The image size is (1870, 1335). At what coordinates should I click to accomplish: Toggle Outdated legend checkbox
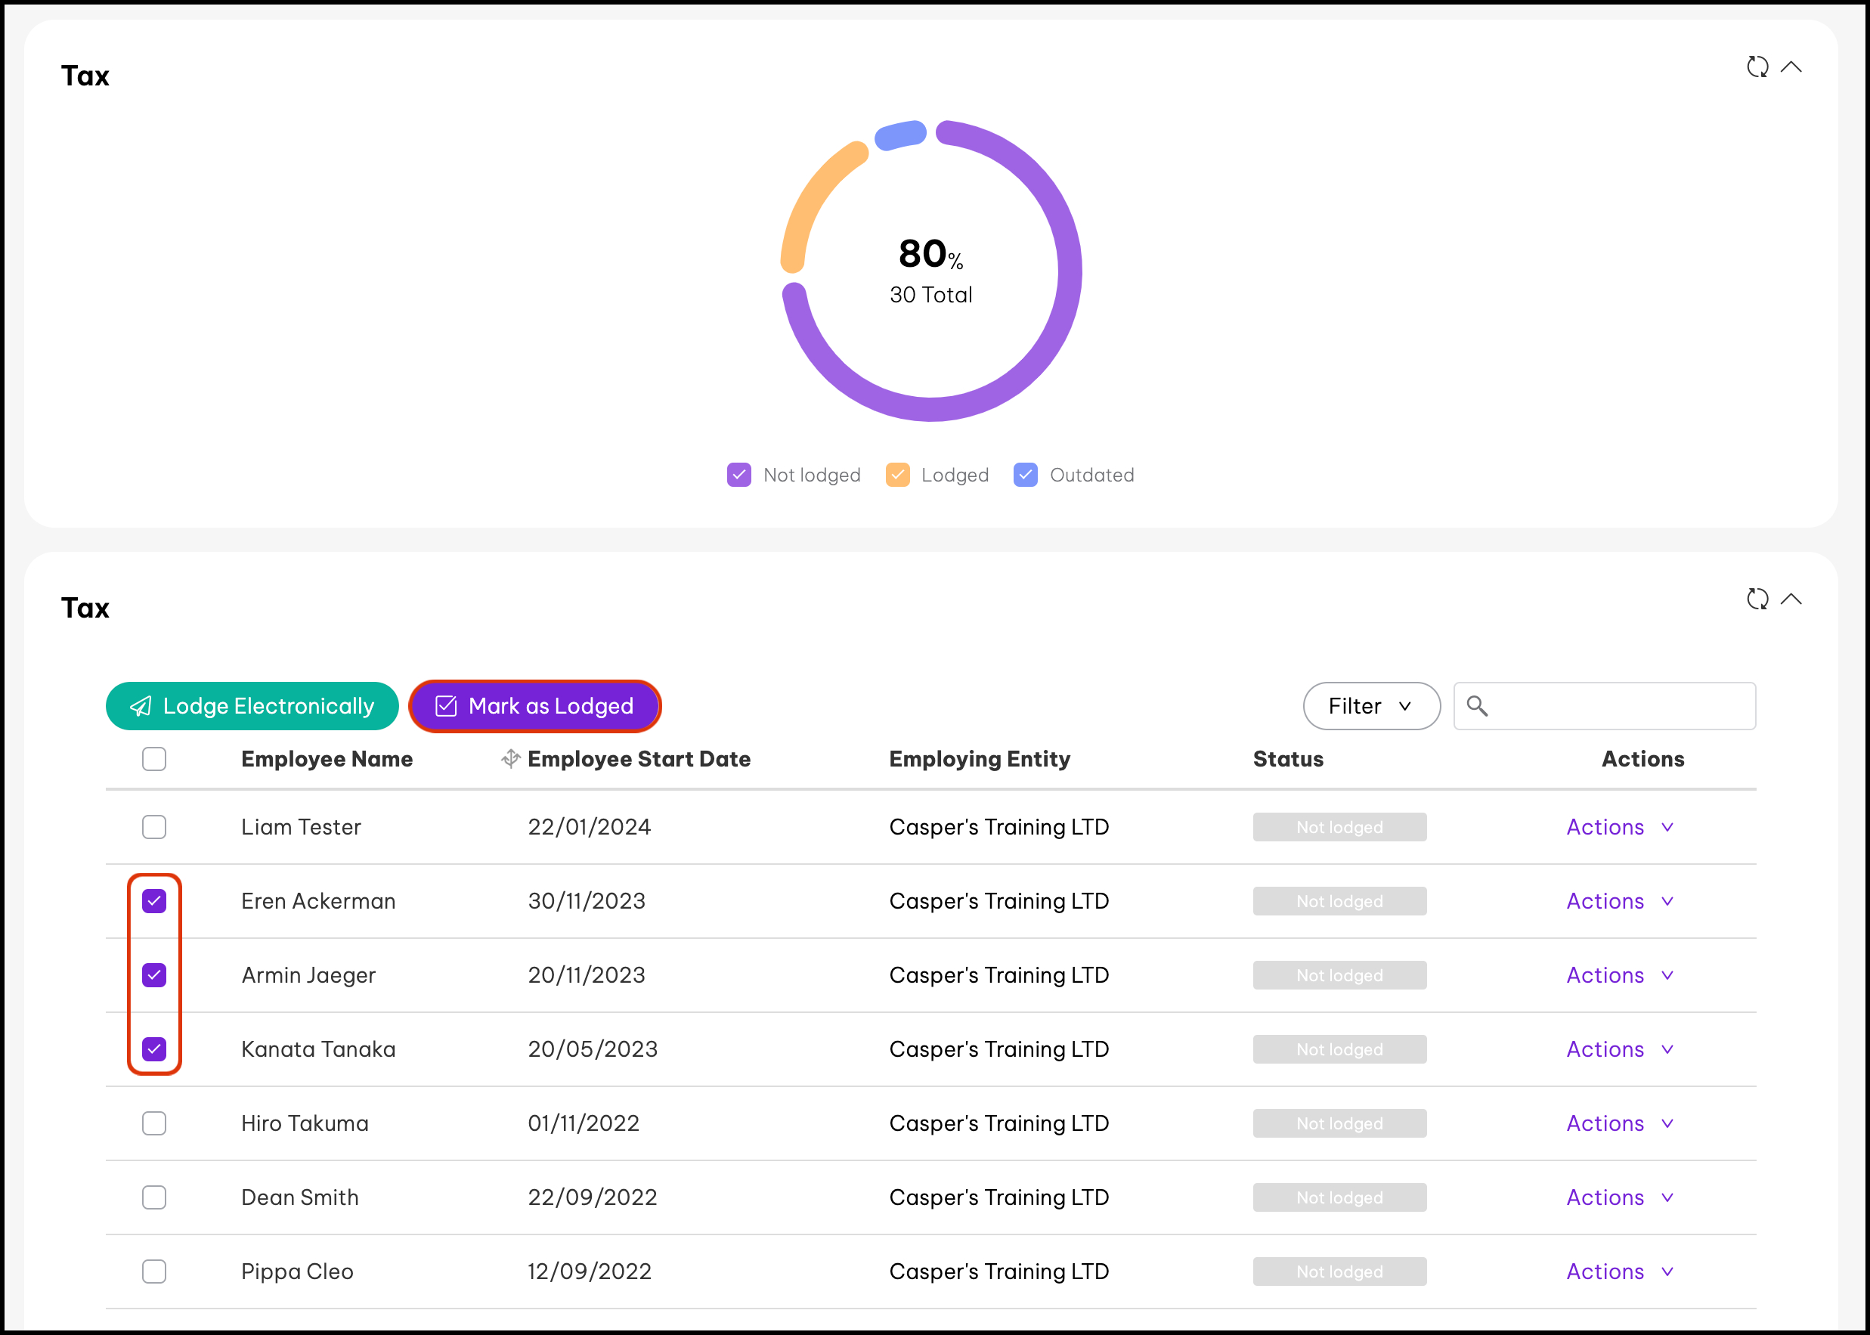1025,474
